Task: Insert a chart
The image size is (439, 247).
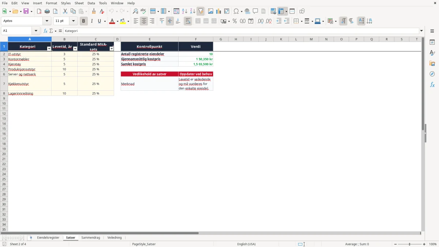Action: click(218, 11)
